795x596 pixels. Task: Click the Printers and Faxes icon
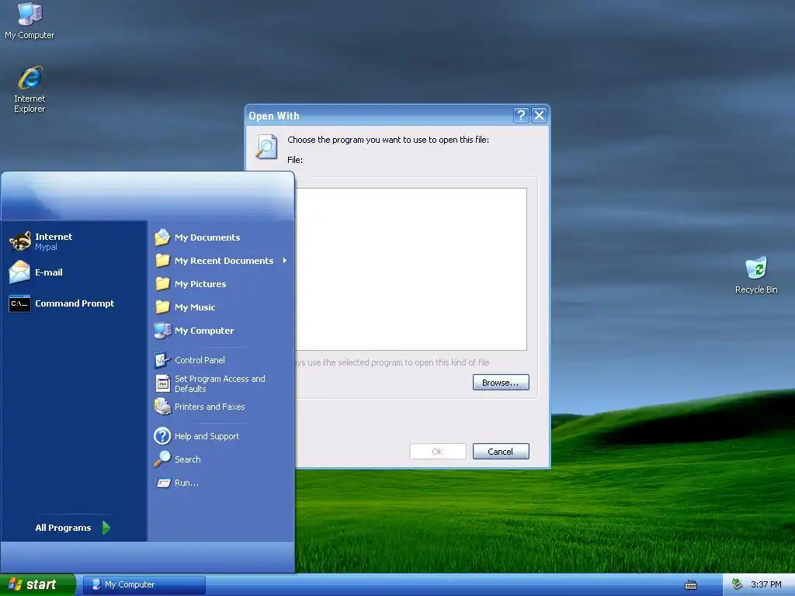click(x=162, y=407)
